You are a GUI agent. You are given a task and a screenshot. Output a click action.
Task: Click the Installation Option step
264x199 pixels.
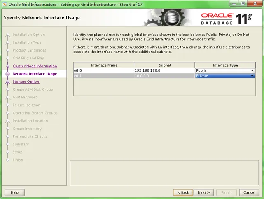29,35
